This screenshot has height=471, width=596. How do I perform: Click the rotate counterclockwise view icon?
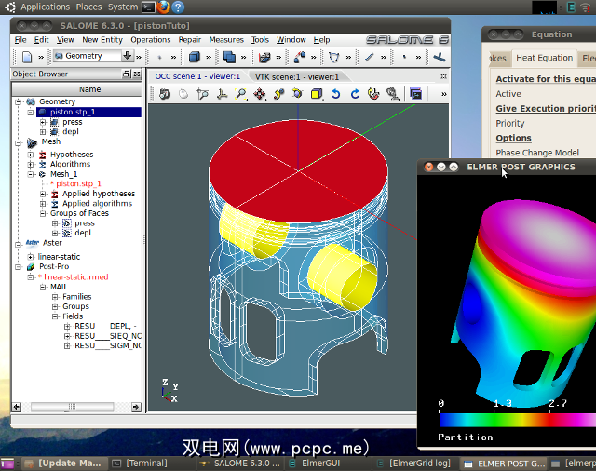coord(336,94)
